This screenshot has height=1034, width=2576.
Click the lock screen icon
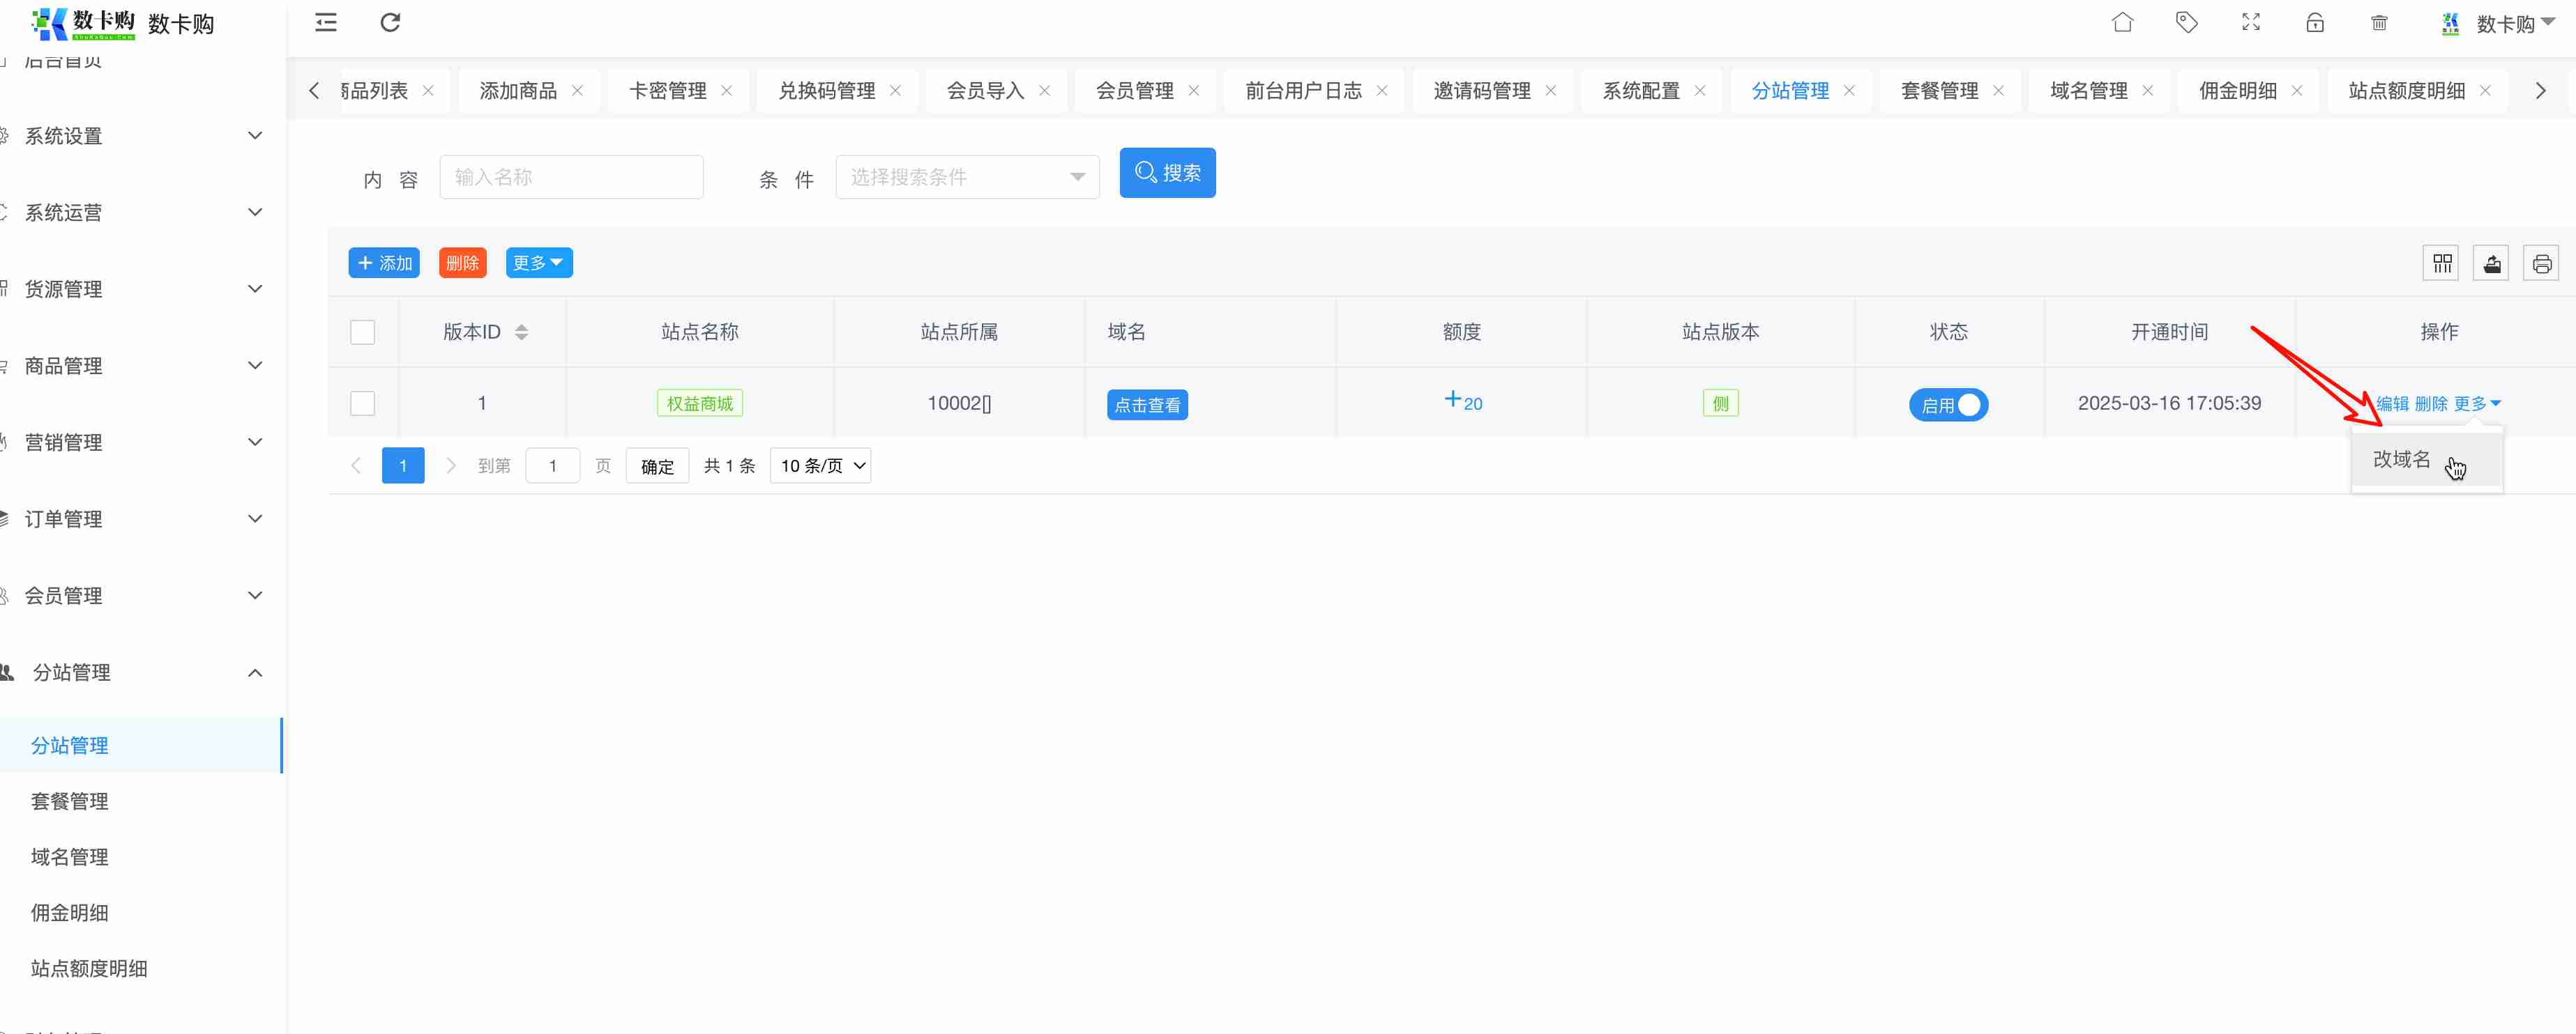coord(2315,22)
